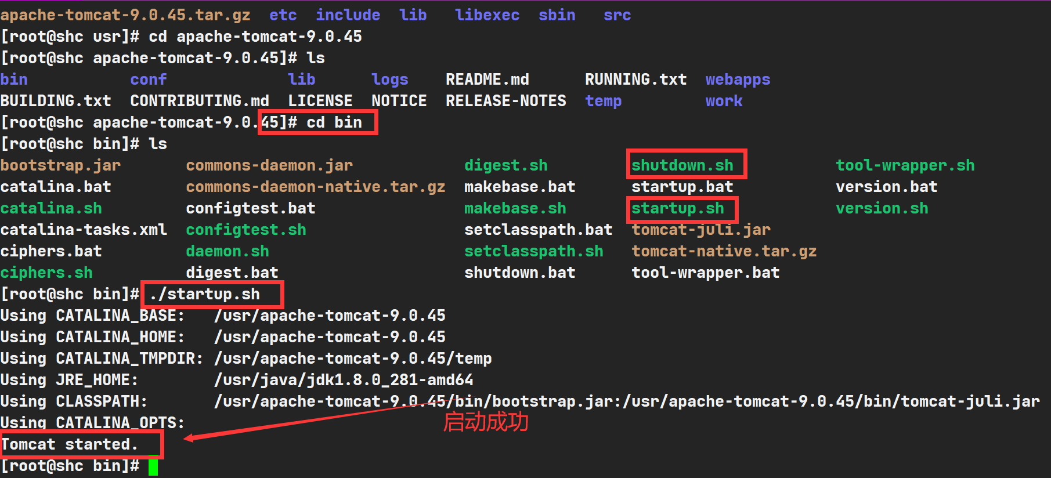
Task: Click the BUILDING.txt file name
Action: click(56, 101)
